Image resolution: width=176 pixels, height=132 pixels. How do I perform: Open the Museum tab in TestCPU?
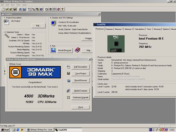(x=157, y=29)
